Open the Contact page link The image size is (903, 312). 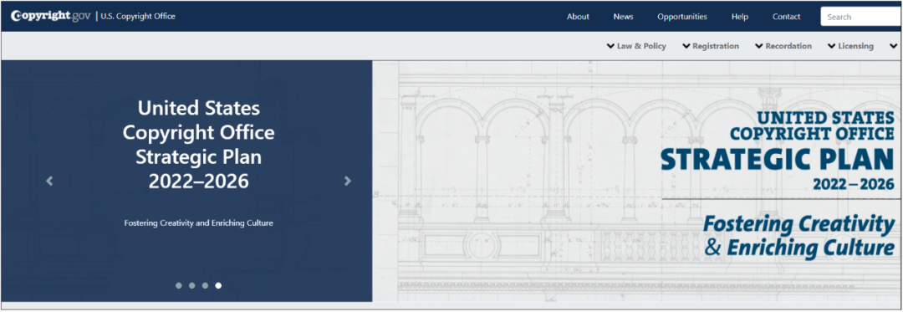[x=787, y=17]
